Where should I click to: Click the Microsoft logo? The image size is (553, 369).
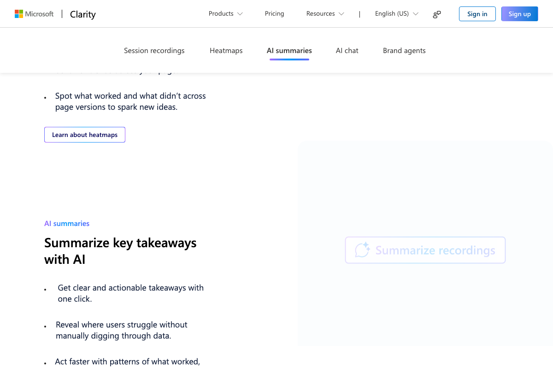(x=34, y=14)
